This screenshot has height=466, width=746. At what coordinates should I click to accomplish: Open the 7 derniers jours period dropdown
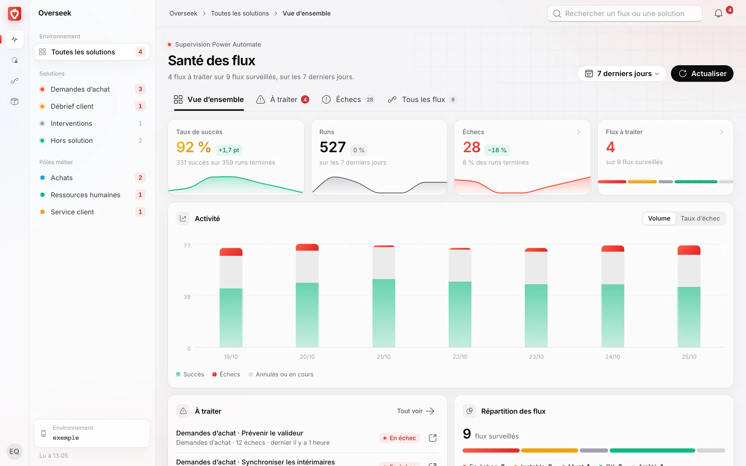(x=622, y=73)
